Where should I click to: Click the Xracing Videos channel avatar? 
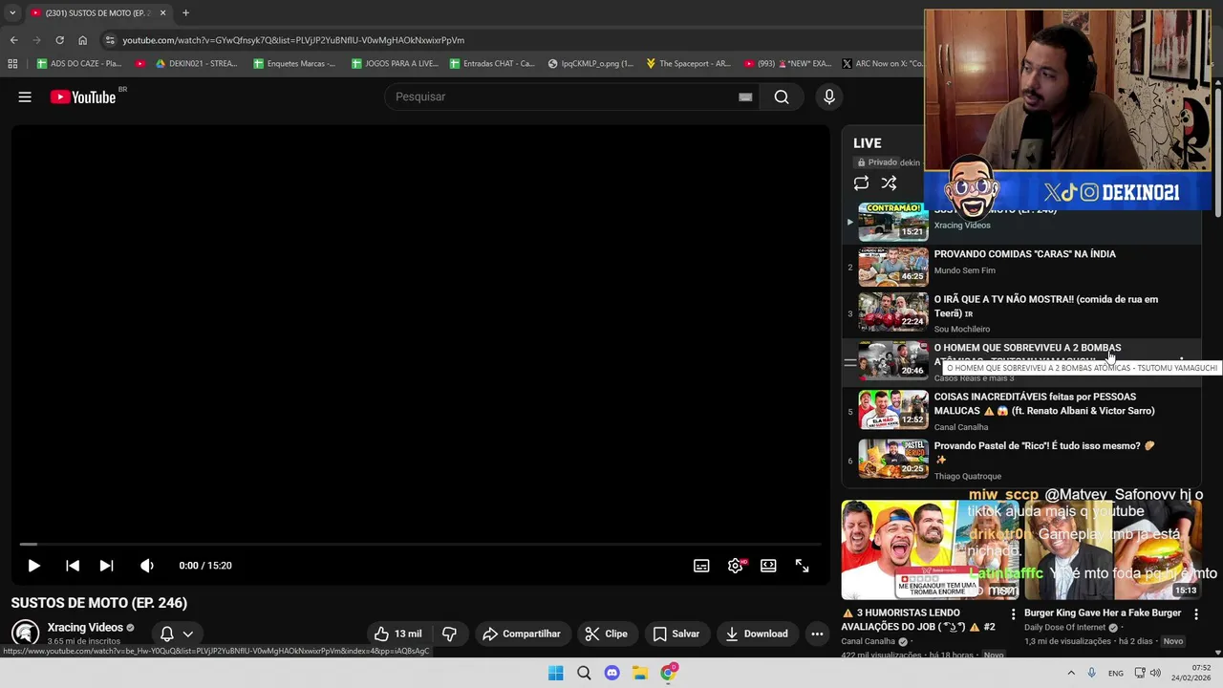point(25,634)
